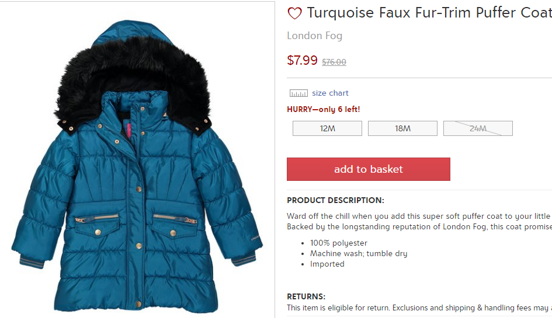Click the 100% polyester bullet point
Screen dimensions: 552x318
[x=338, y=243]
